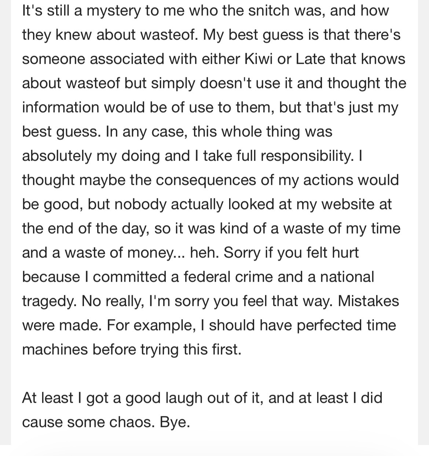Click the word "Mistakes" in the paragraph

[x=368, y=301]
